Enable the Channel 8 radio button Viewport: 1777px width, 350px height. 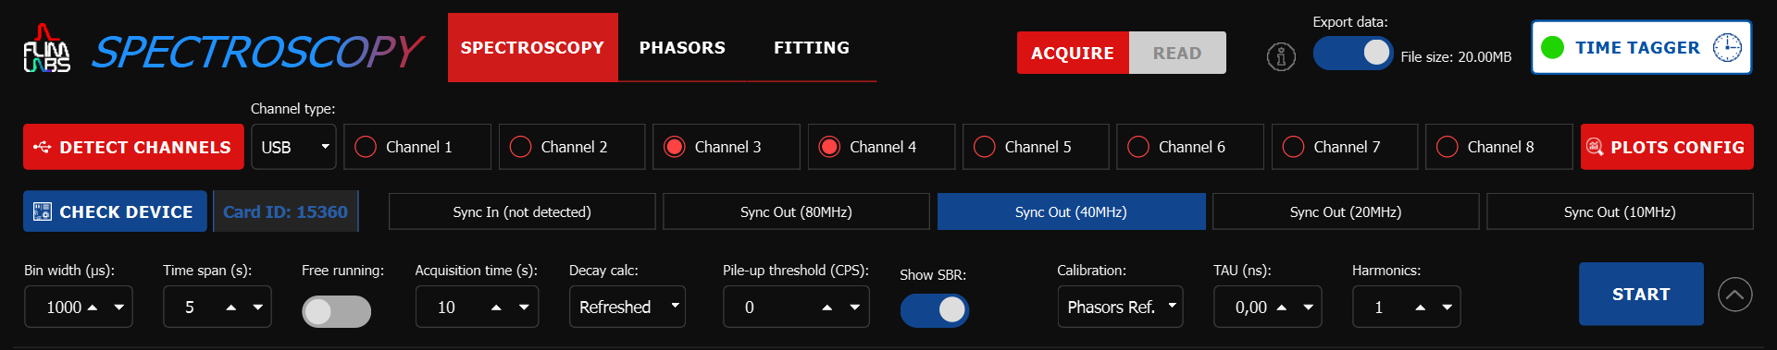1448,147
